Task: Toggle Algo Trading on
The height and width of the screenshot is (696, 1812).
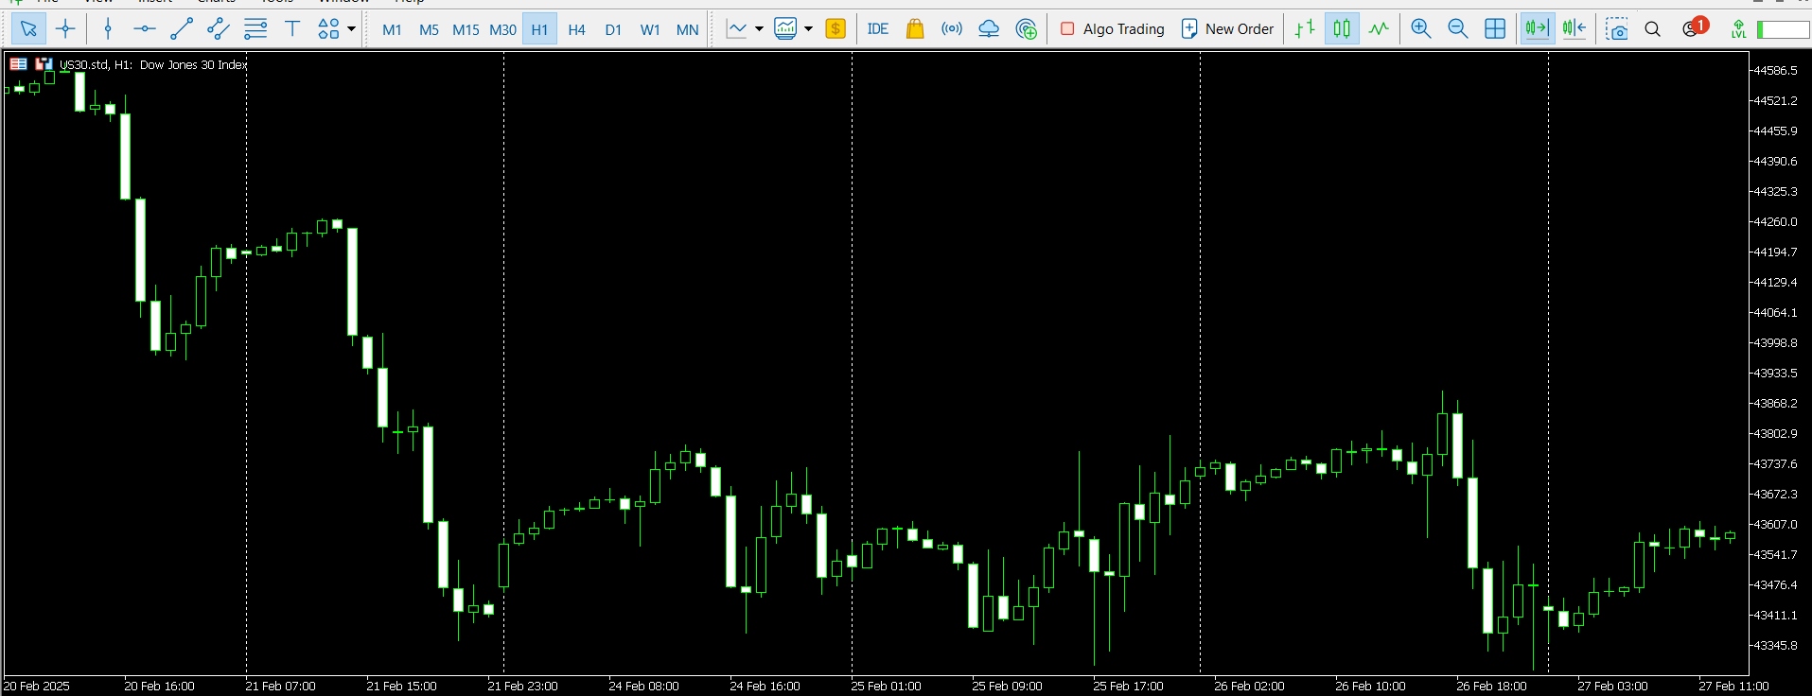Action: 1112,28
